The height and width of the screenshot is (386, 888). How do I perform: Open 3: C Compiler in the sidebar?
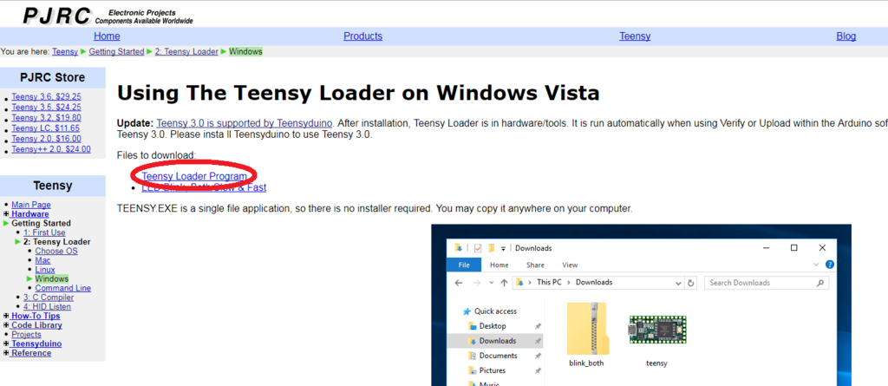click(49, 298)
